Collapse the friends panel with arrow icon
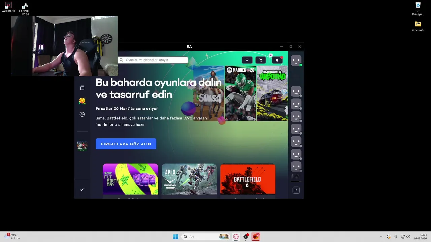431x242 pixels. coord(296,190)
